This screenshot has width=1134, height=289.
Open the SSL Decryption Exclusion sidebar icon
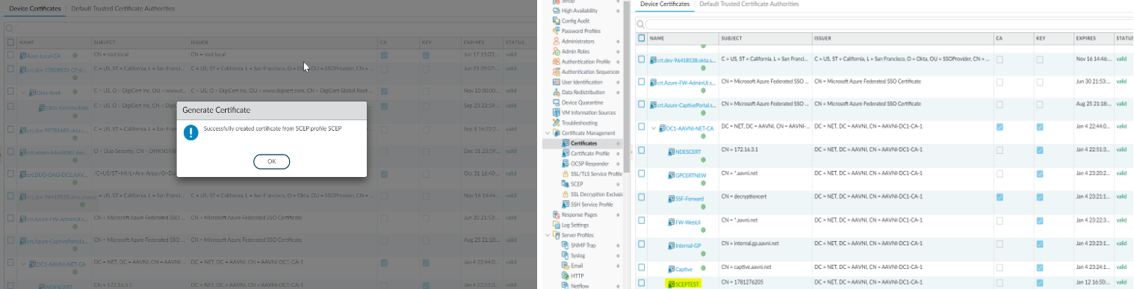point(566,194)
